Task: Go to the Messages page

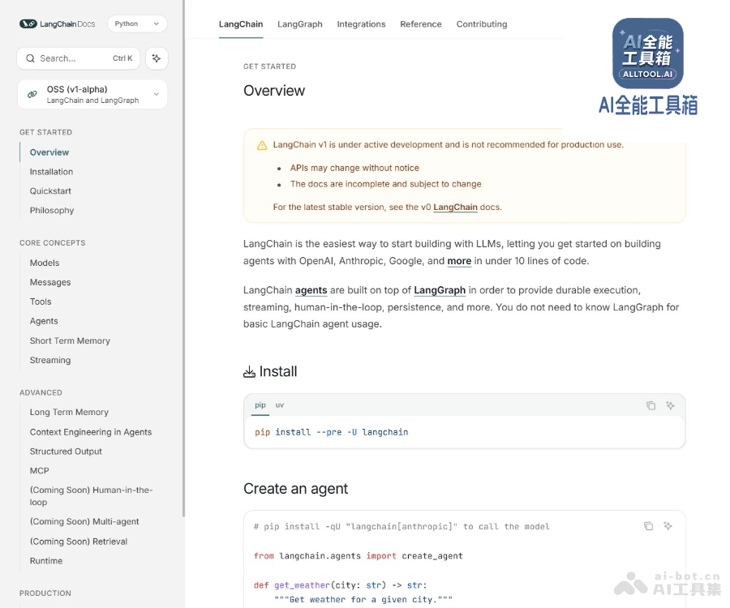Action: (x=50, y=282)
